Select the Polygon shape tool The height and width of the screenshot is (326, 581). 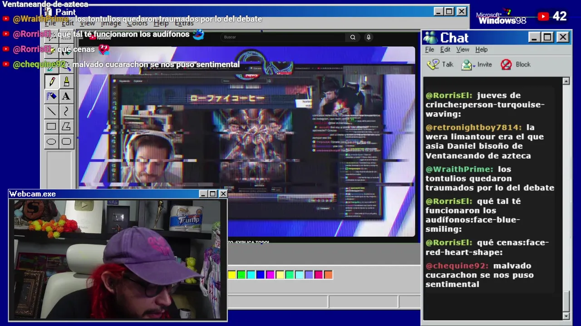tap(66, 127)
